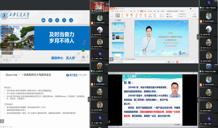Click ys的屏幕共享 tile beside About me slide
The image size is (218, 128).
coord(100,67)
